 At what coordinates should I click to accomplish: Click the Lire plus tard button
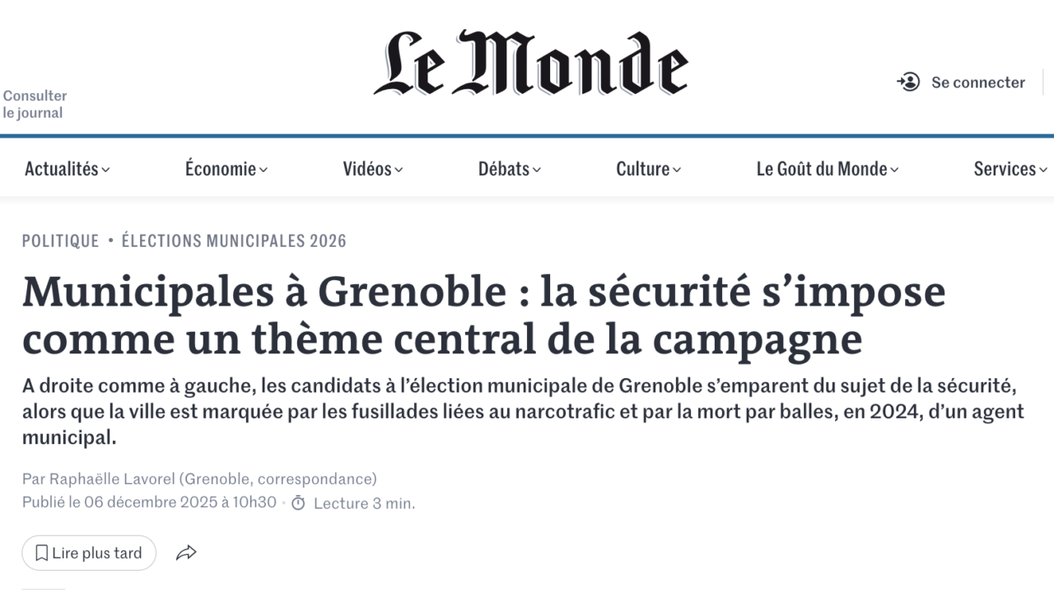pyautogui.click(x=89, y=553)
